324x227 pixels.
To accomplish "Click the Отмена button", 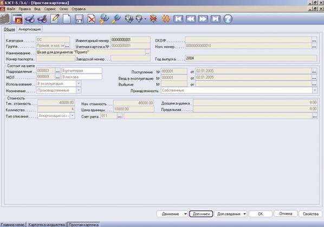I will pos(286,213).
